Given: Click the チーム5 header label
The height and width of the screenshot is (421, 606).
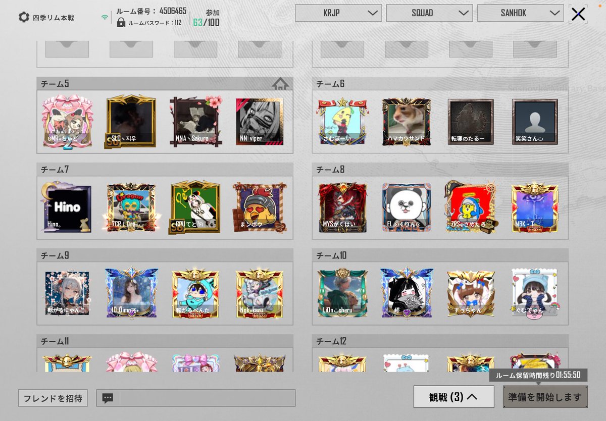Looking at the screenshot, I should click(55, 84).
